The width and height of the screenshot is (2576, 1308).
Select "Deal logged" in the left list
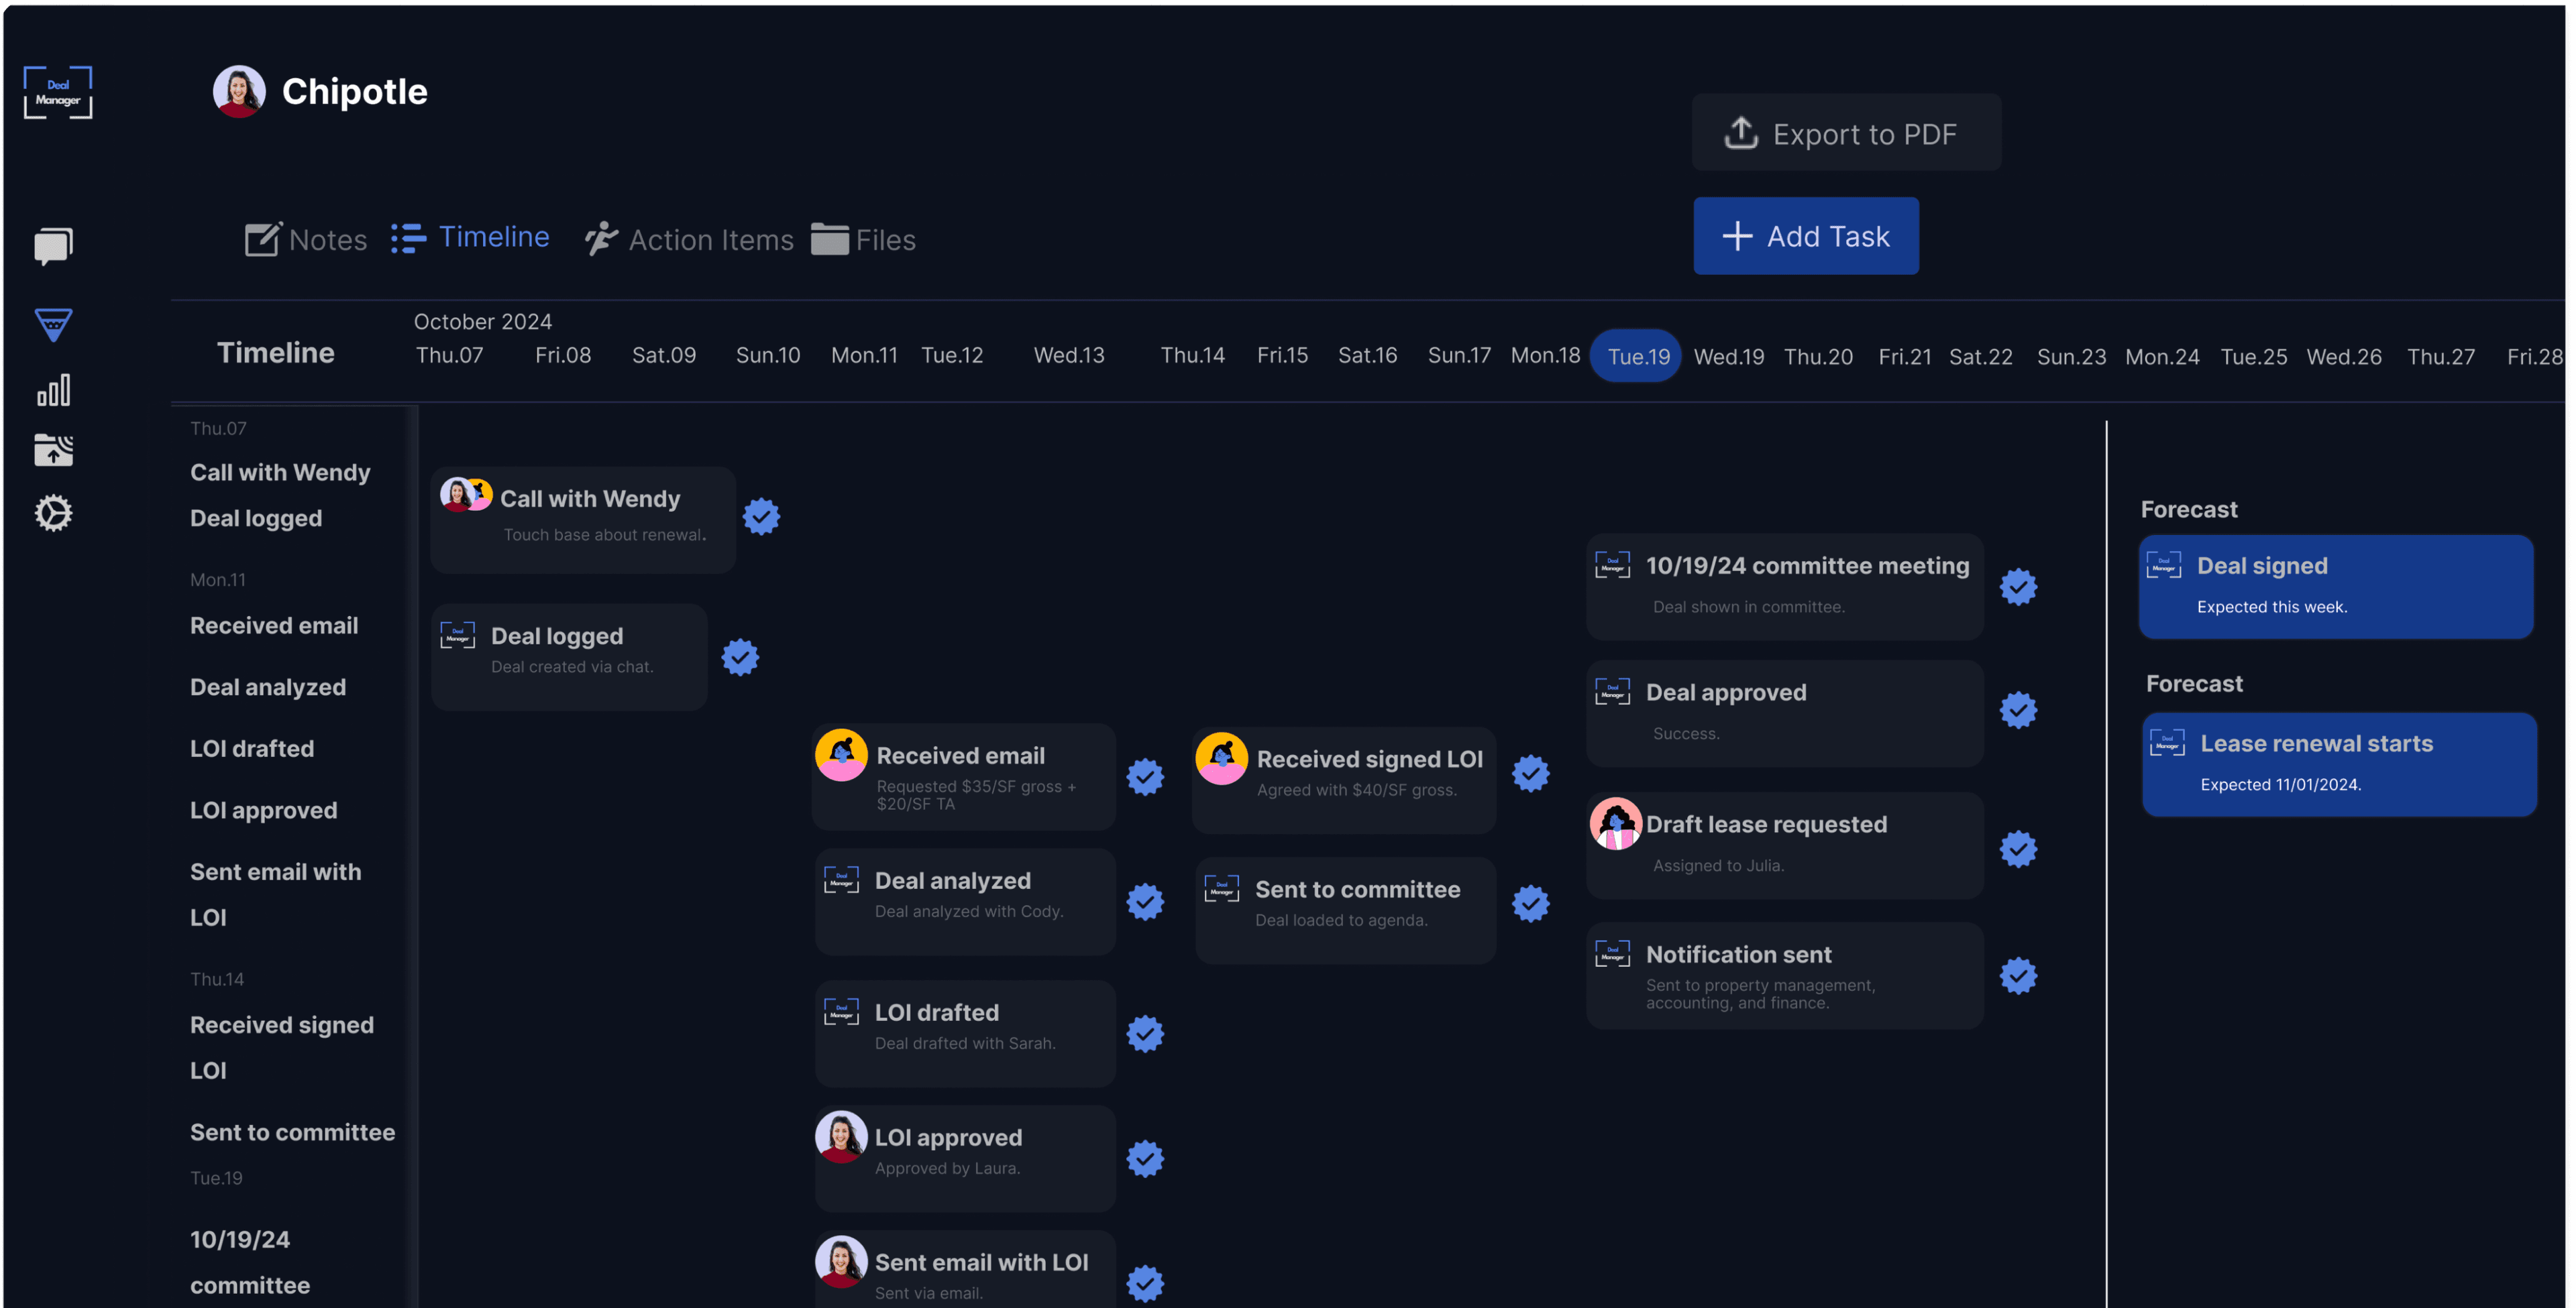point(256,519)
